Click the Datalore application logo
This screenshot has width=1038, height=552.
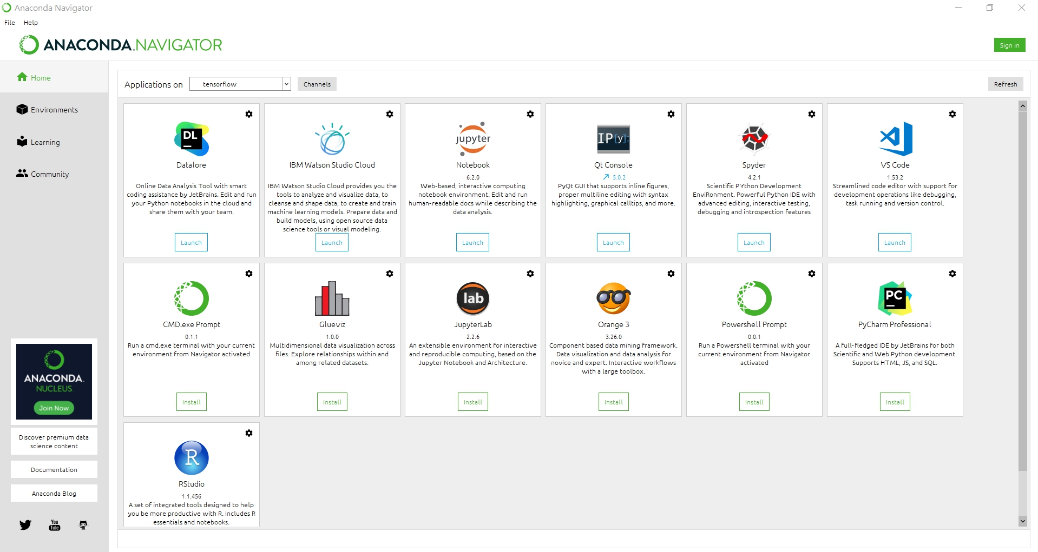coord(192,139)
